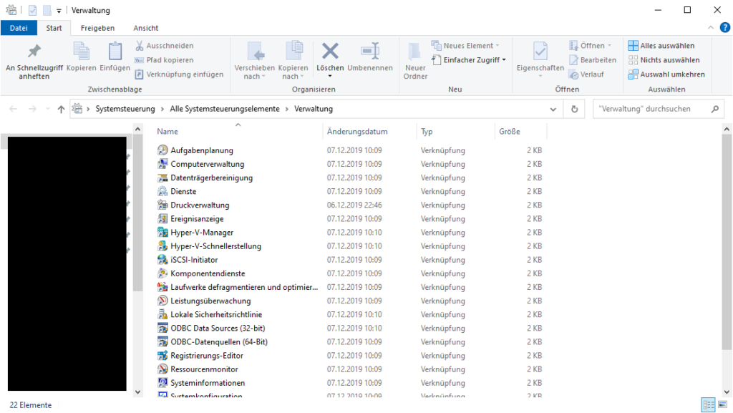Click the Hyper-V-Manager icon
The image size is (733, 413).
pyautogui.click(x=162, y=232)
